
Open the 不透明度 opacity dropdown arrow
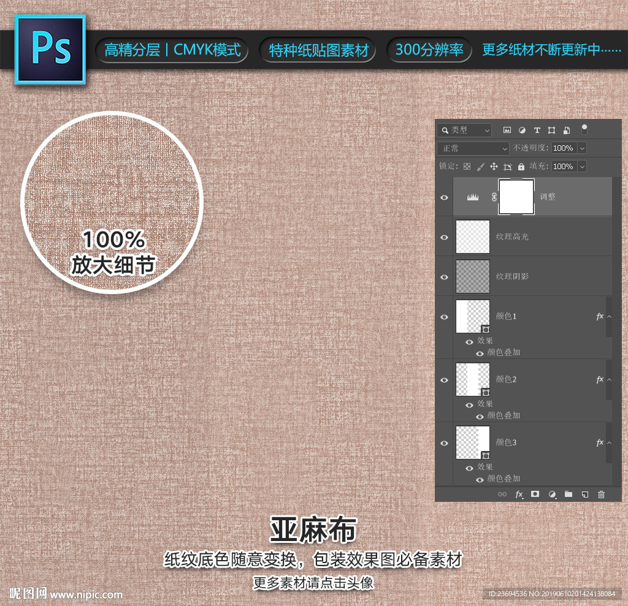tap(583, 148)
